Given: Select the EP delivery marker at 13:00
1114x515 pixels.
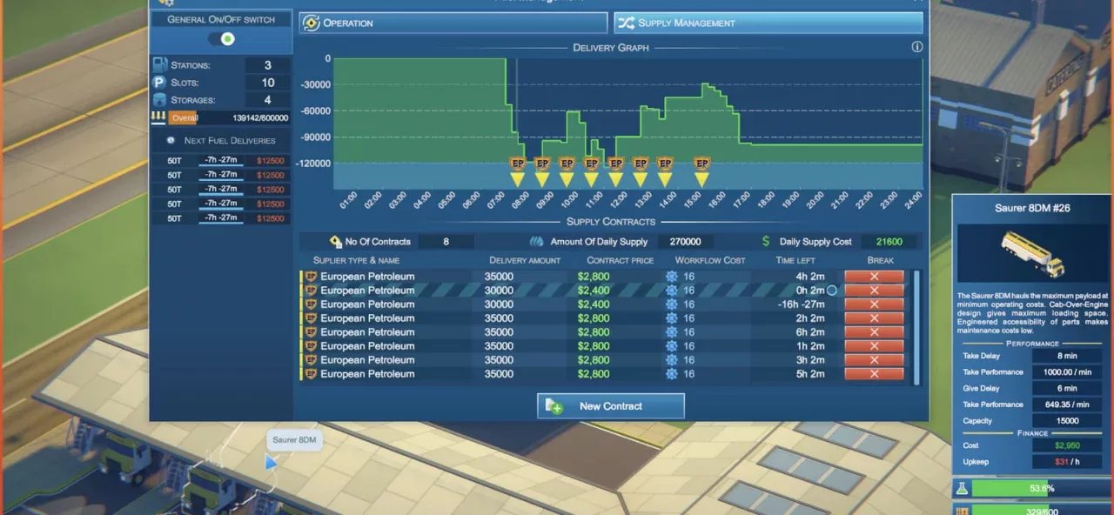Looking at the screenshot, I should (641, 172).
